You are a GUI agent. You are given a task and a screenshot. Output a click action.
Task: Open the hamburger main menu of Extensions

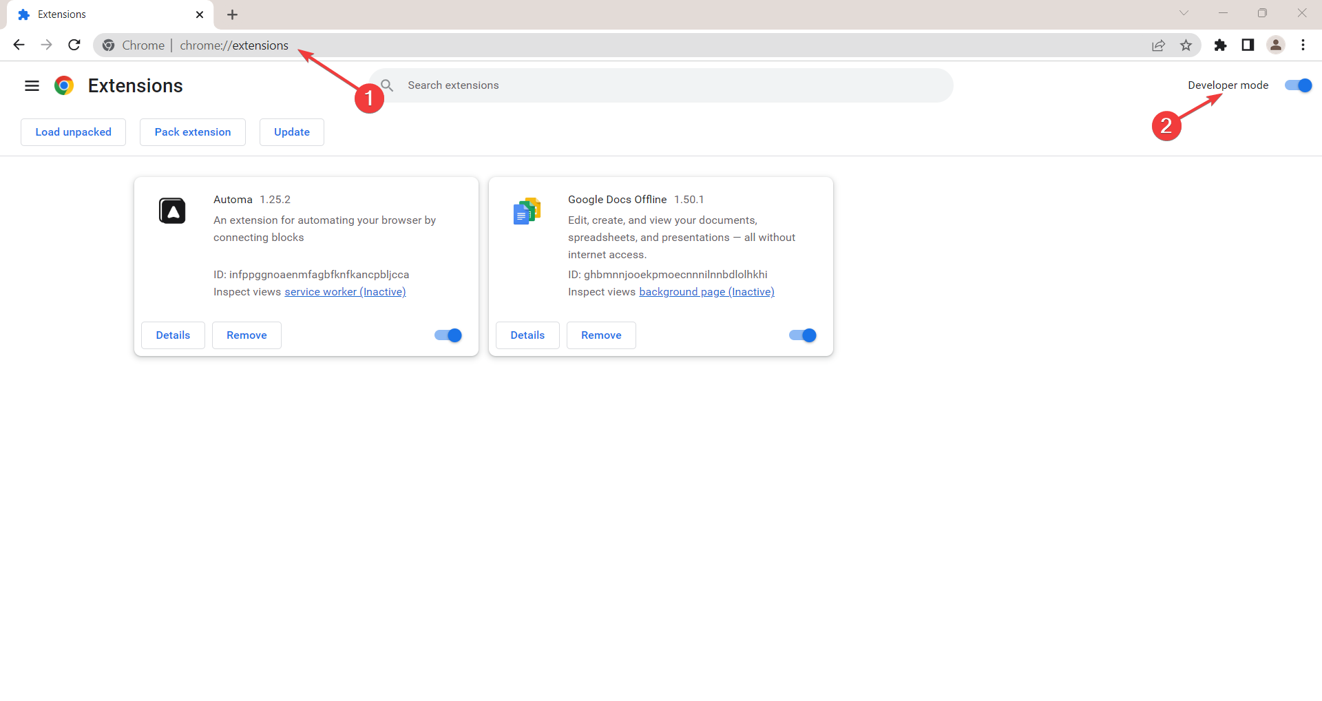click(32, 85)
